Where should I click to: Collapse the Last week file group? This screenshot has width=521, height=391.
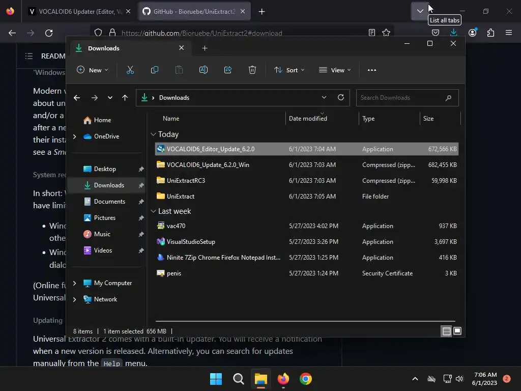153,211
